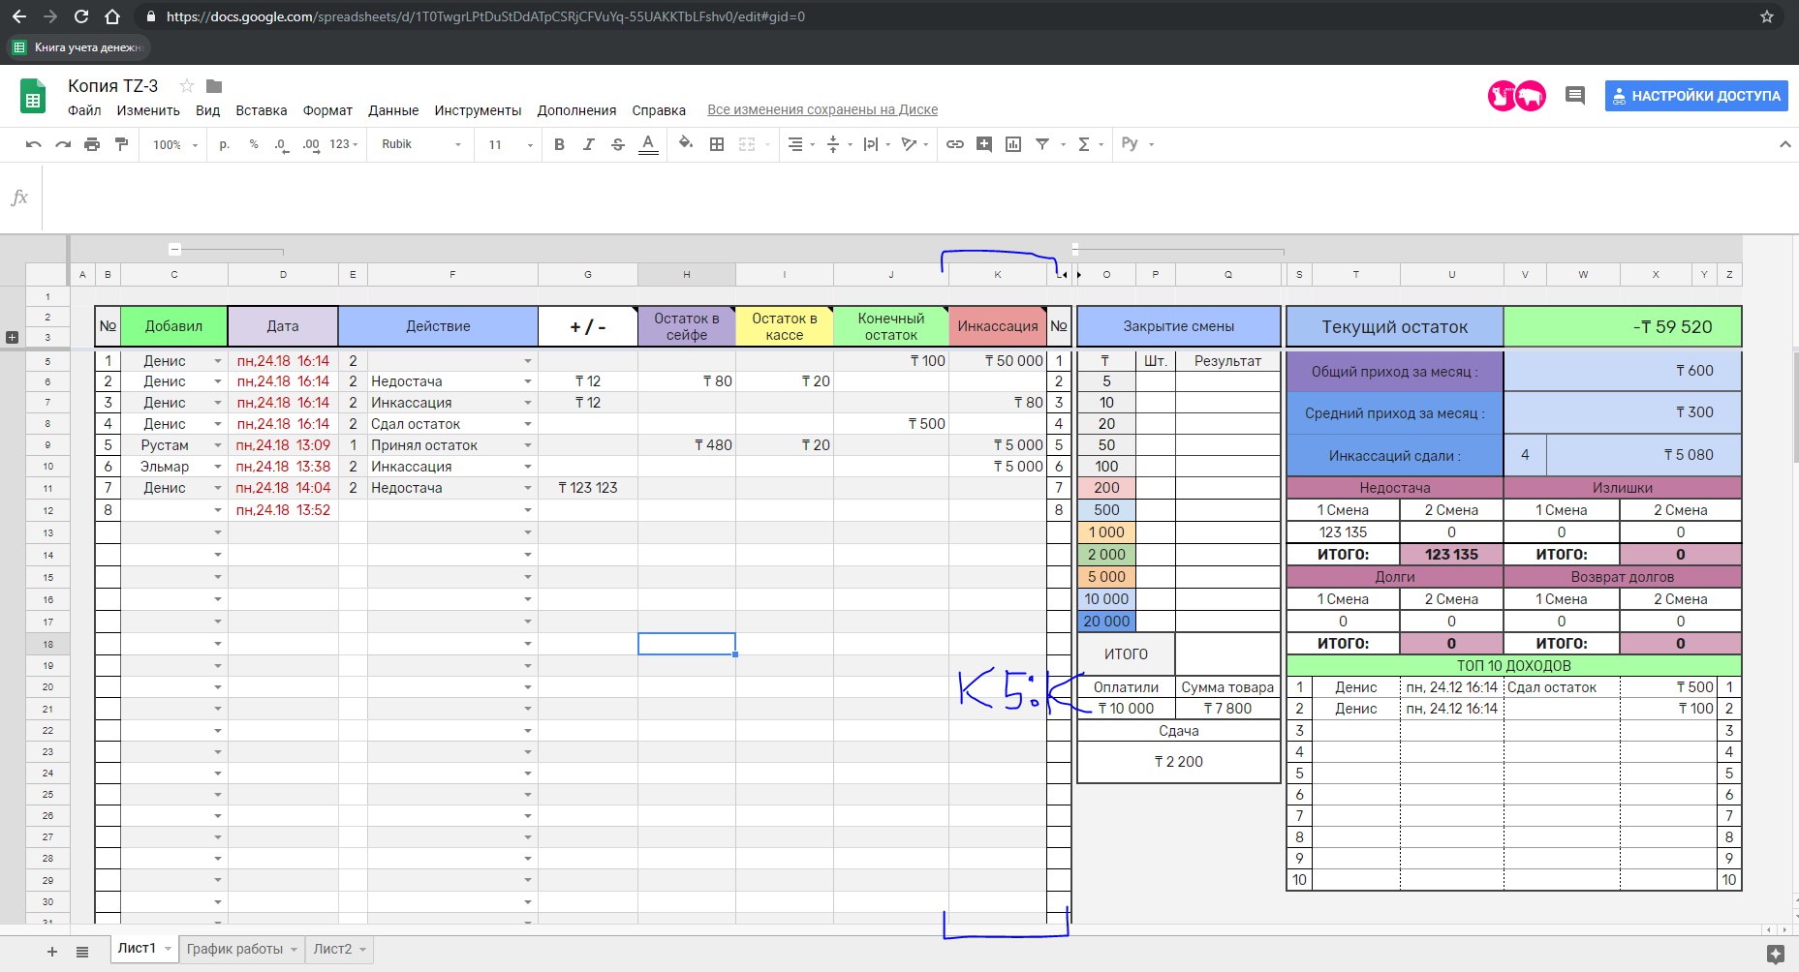This screenshot has width=1799, height=972.
Task: Insert a link
Action: pyautogui.click(x=955, y=144)
